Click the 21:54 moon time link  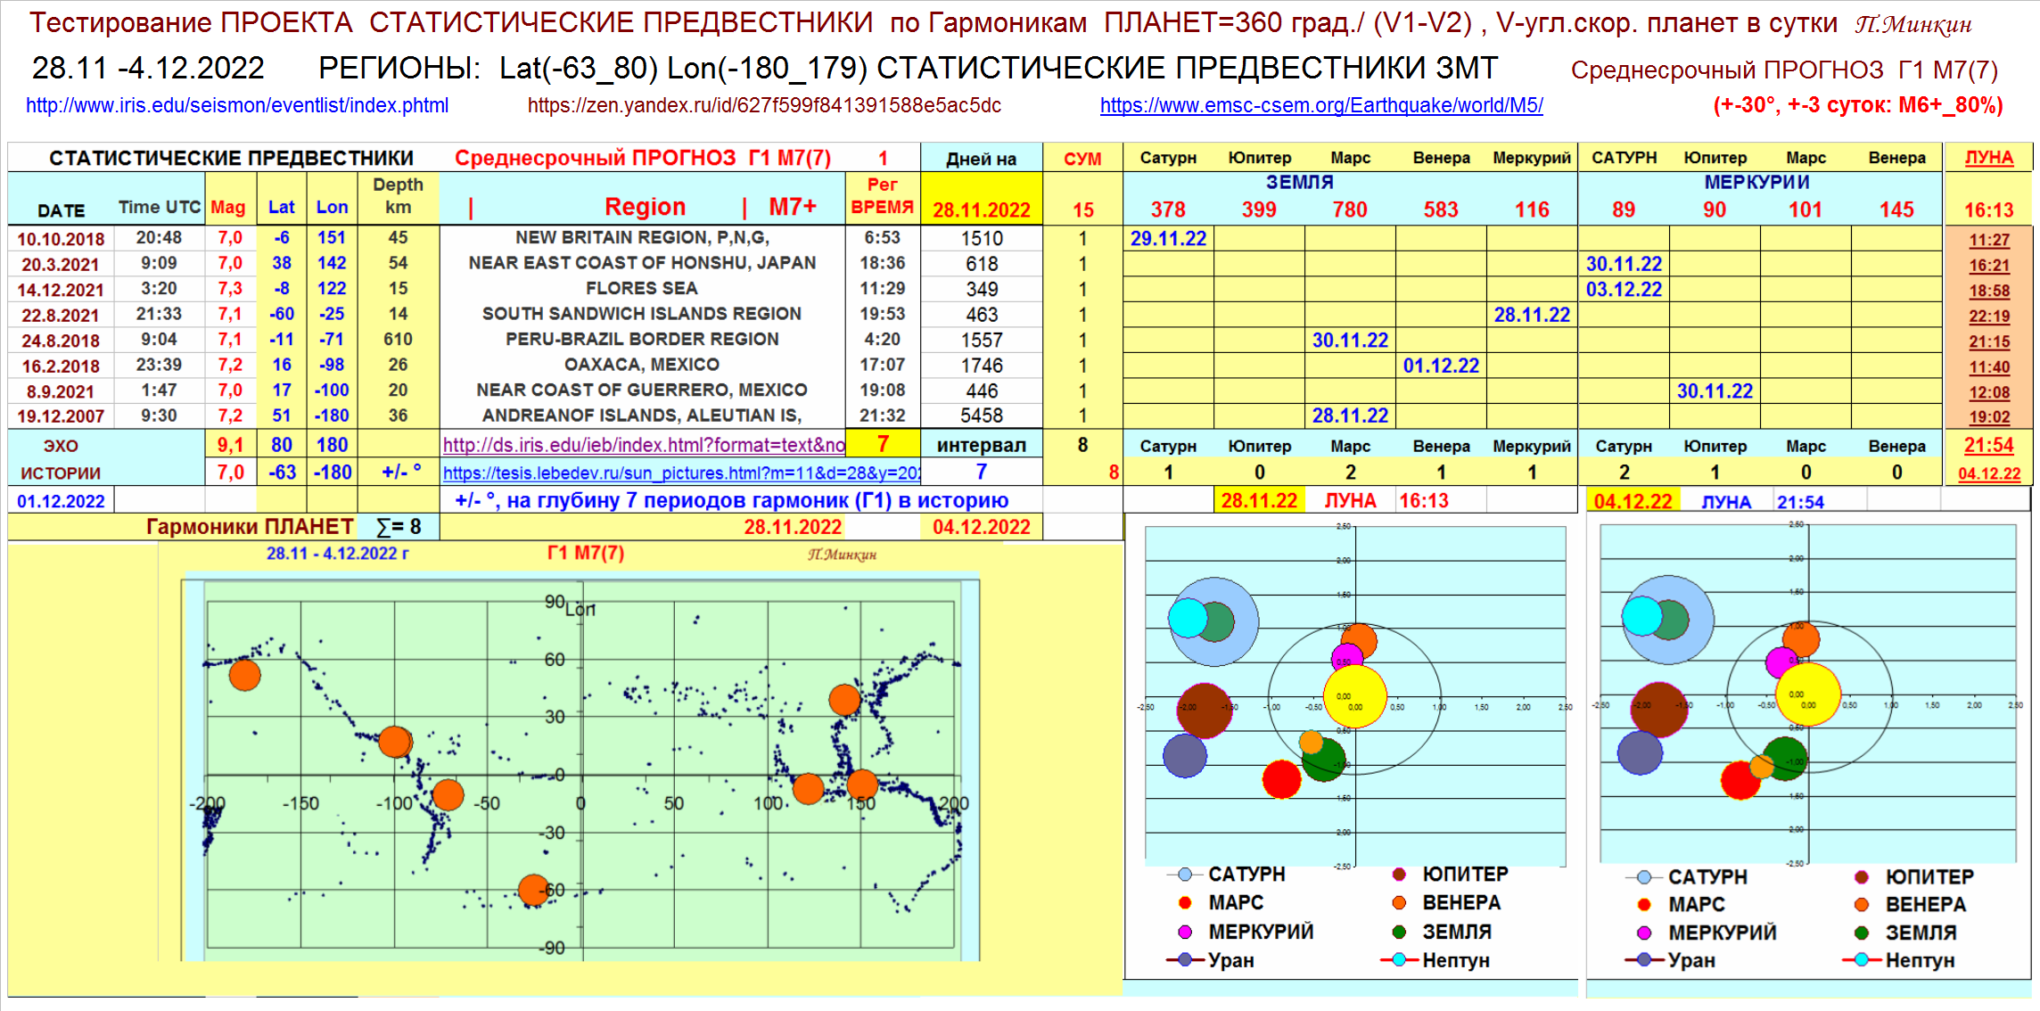coord(1988,445)
